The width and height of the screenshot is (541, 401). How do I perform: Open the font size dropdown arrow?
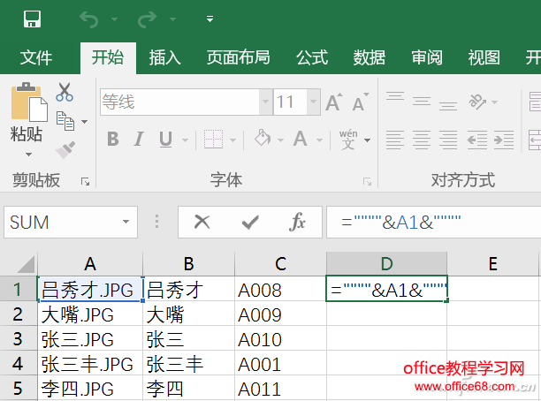point(313,102)
